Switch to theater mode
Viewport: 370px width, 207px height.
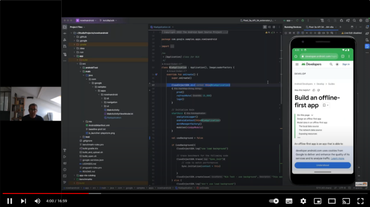point(332,201)
